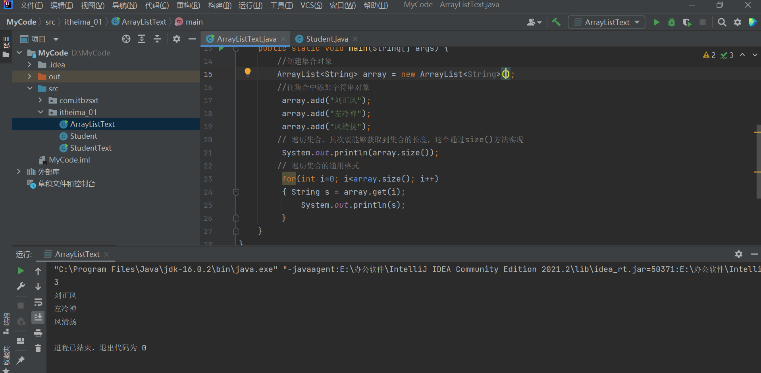Screen dimensions: 761x373
Task: Rerun ArrayListText from the run panel
Action: (21, 271)
